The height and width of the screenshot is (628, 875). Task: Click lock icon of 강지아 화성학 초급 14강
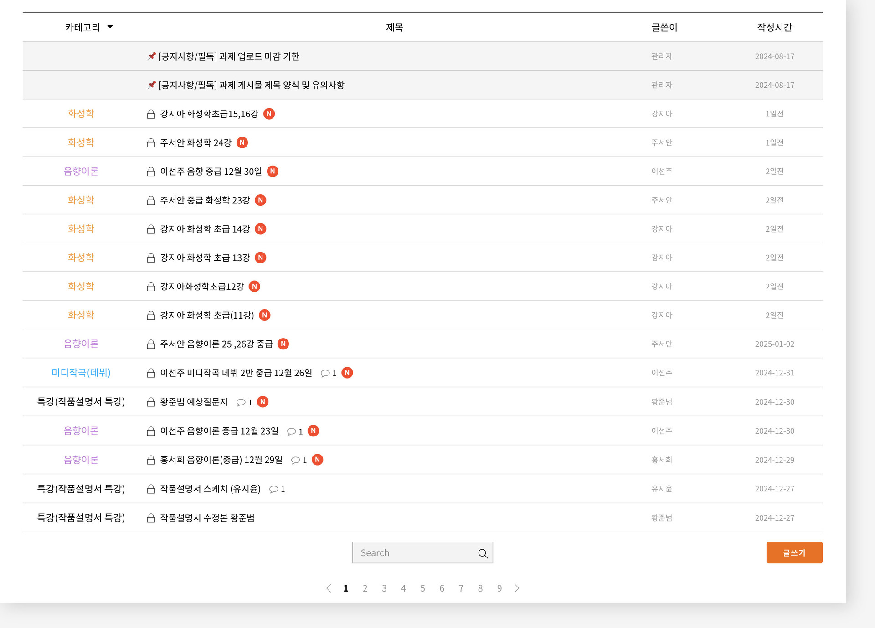coord(151,229)
